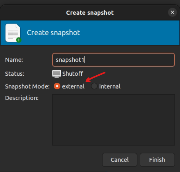Close the Create snapshot dialog
The height and width of the screenshot is (172, 180).
(172, 12)
